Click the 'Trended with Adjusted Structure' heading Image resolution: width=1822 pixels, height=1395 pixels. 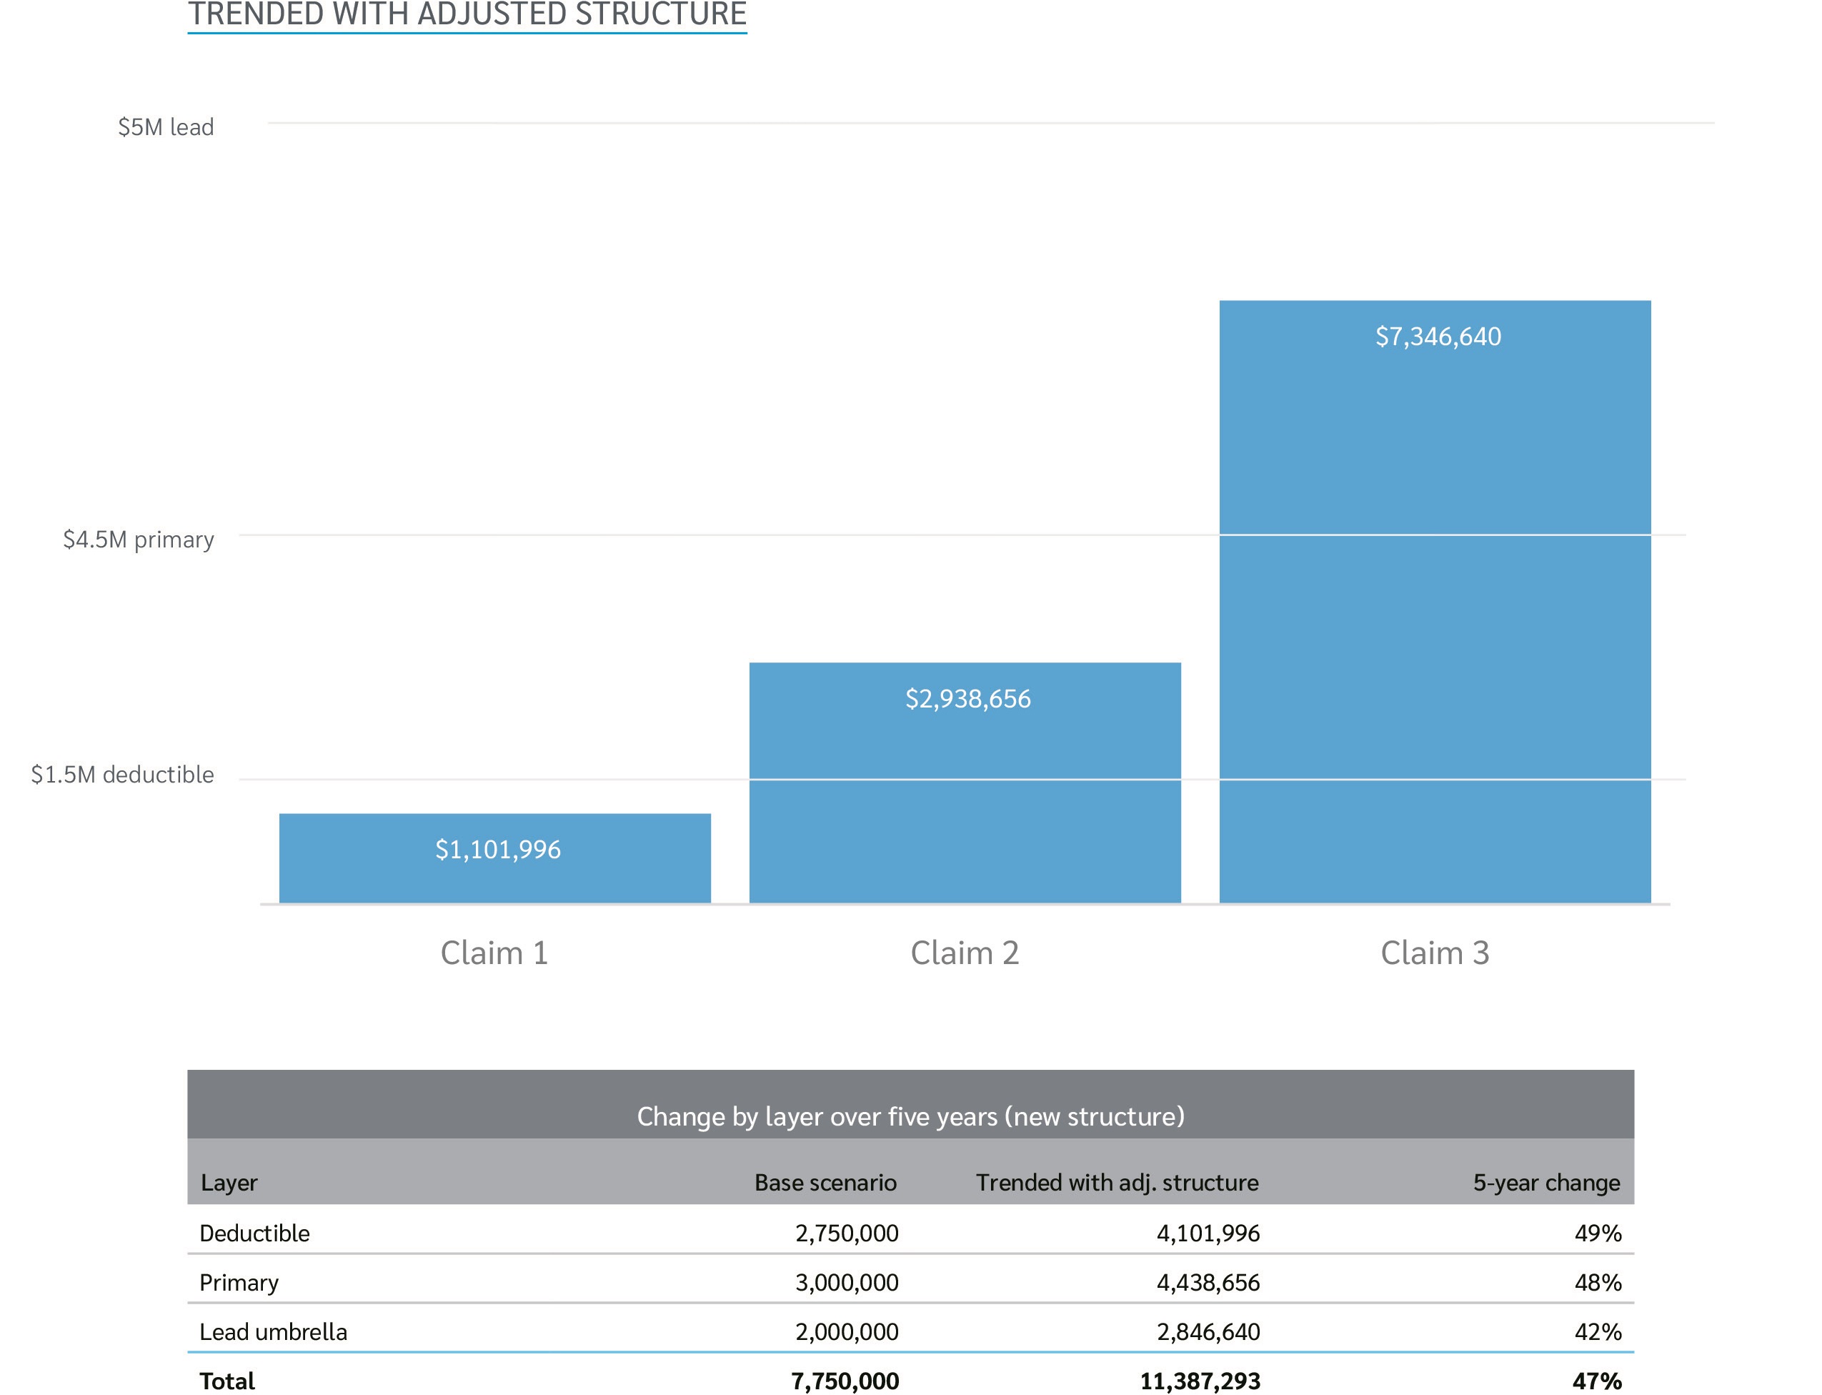467,14
